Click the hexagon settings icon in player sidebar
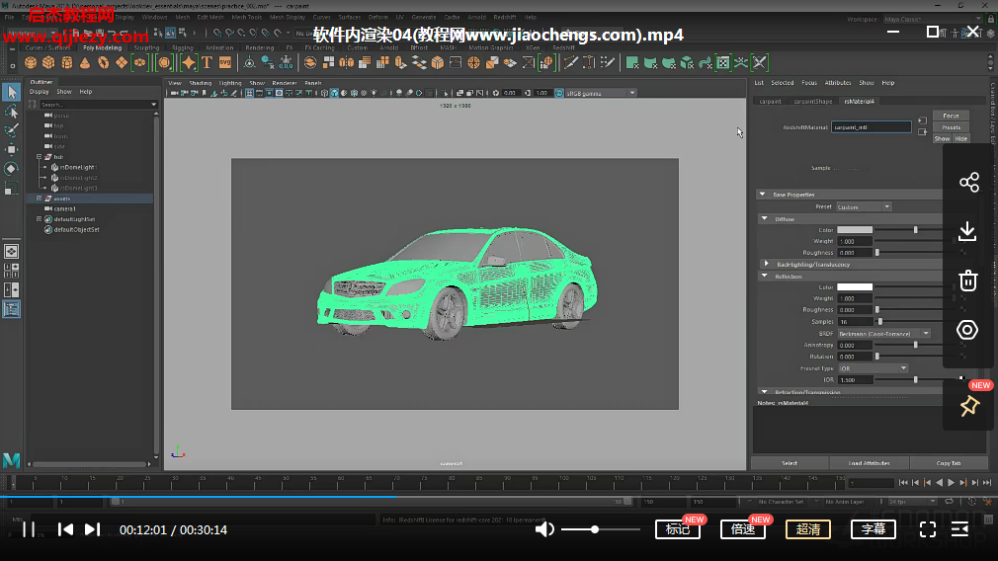The width and height of the screenshot is (998, 561). pyautogui.click(x=967, y=330)
